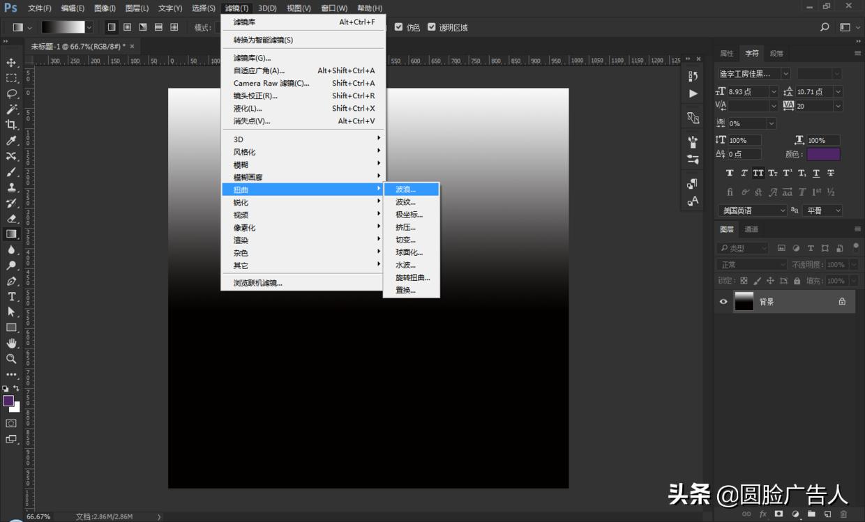Disable the 透明区域 checkbox

tap(432, 27)
